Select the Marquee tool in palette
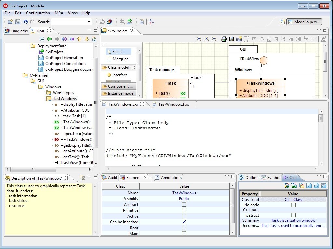 click(x=118, y=59)
